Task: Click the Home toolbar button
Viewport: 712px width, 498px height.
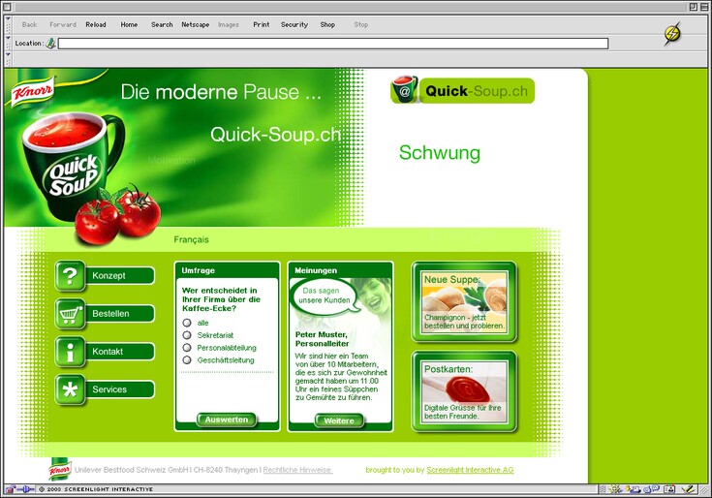Action: click(129, 24)
